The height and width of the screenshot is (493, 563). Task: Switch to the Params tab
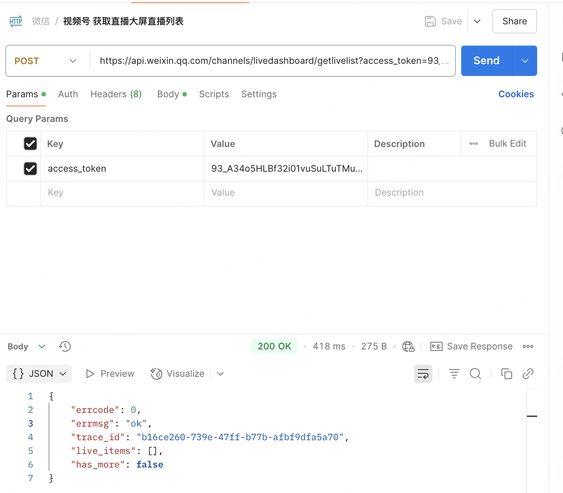[x=26, y=94]
